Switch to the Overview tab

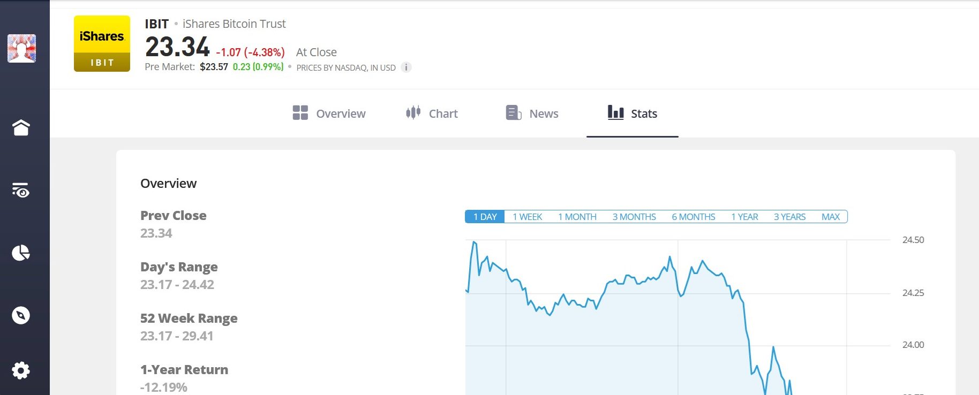point(329,113)
